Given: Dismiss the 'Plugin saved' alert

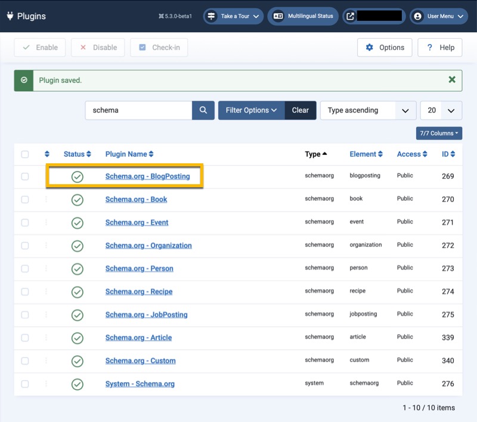Looking at the screenshot, I should [451, 80].
